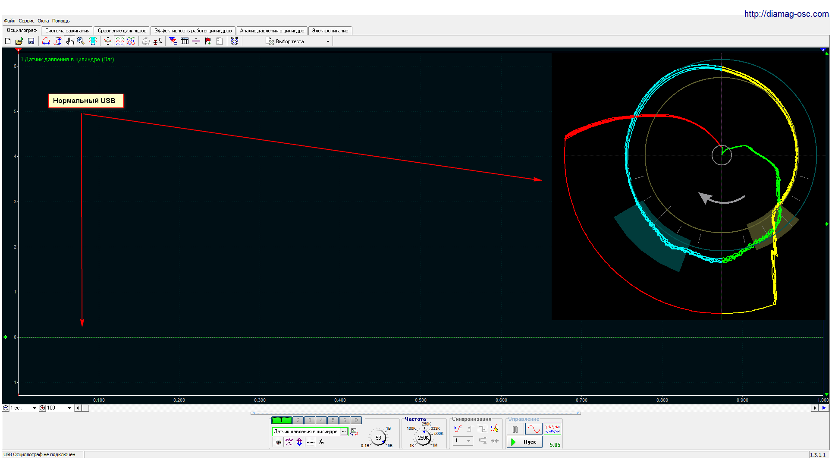The height and width of the screenshot is (460, 835).
Task: Toggle the stacked waves display icon
Action: coord(119,41)
